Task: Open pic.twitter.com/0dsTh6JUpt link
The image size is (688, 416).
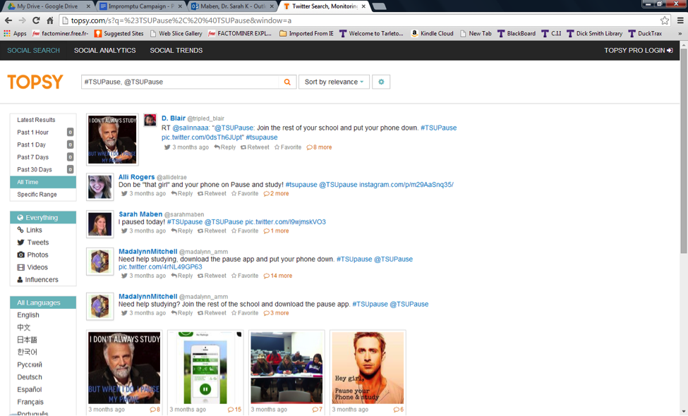Action: (202, 137)
